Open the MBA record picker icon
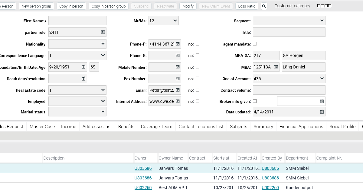This screenshot has height=190, width=363. pos(276,67)
